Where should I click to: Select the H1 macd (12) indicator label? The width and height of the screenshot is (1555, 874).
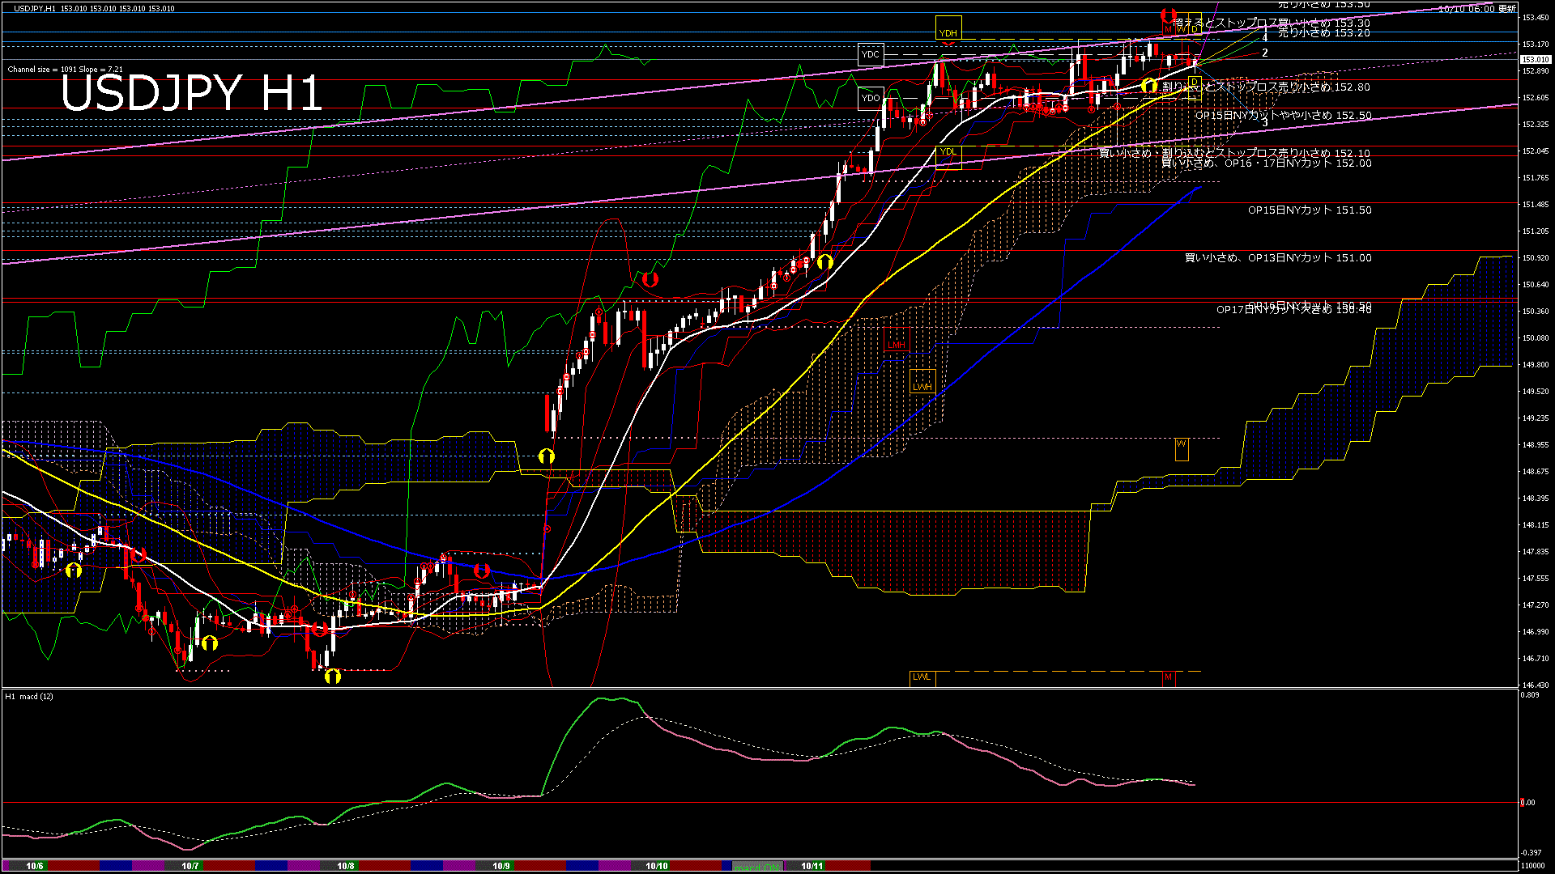coord(29,696)
